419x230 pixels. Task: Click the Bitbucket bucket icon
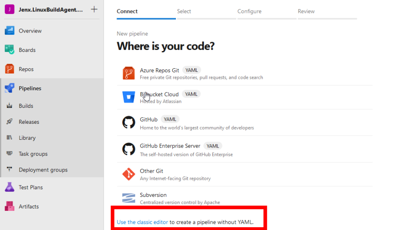pyautogui.click(x=128, y=97)
